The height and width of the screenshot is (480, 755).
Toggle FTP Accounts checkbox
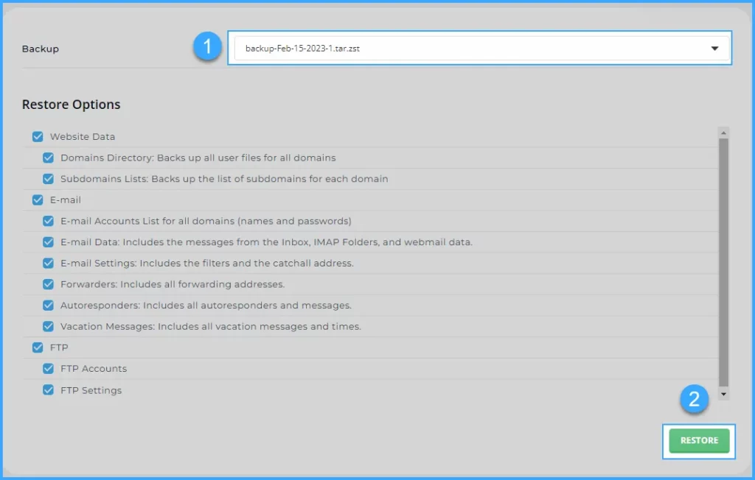pyautogui.click(x=49, y=369)
